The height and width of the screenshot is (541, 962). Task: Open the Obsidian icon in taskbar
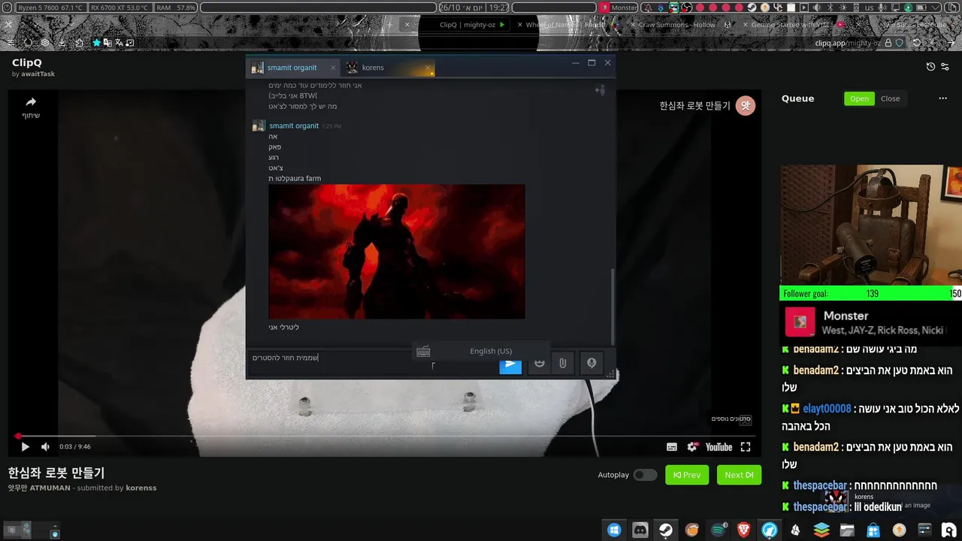pyautogui.click(x=795, y=530)
